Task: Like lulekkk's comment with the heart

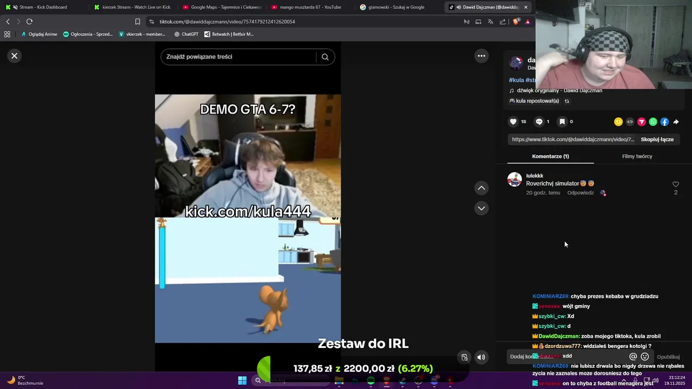Action: pos(675,184)
